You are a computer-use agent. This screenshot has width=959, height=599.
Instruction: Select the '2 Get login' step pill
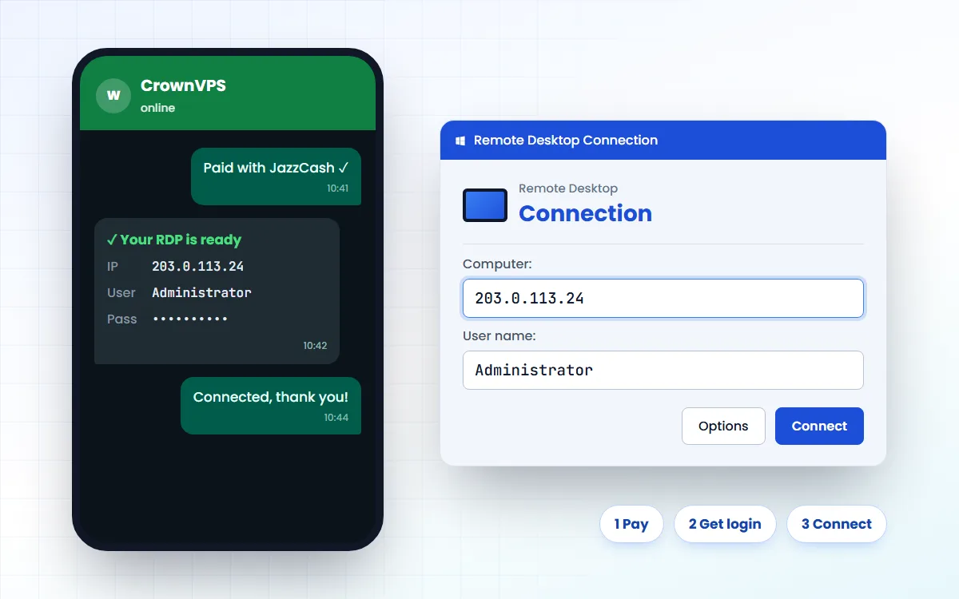tap(725, 524)
